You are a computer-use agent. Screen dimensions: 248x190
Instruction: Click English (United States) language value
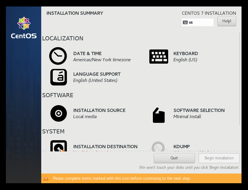pos(95,80)
